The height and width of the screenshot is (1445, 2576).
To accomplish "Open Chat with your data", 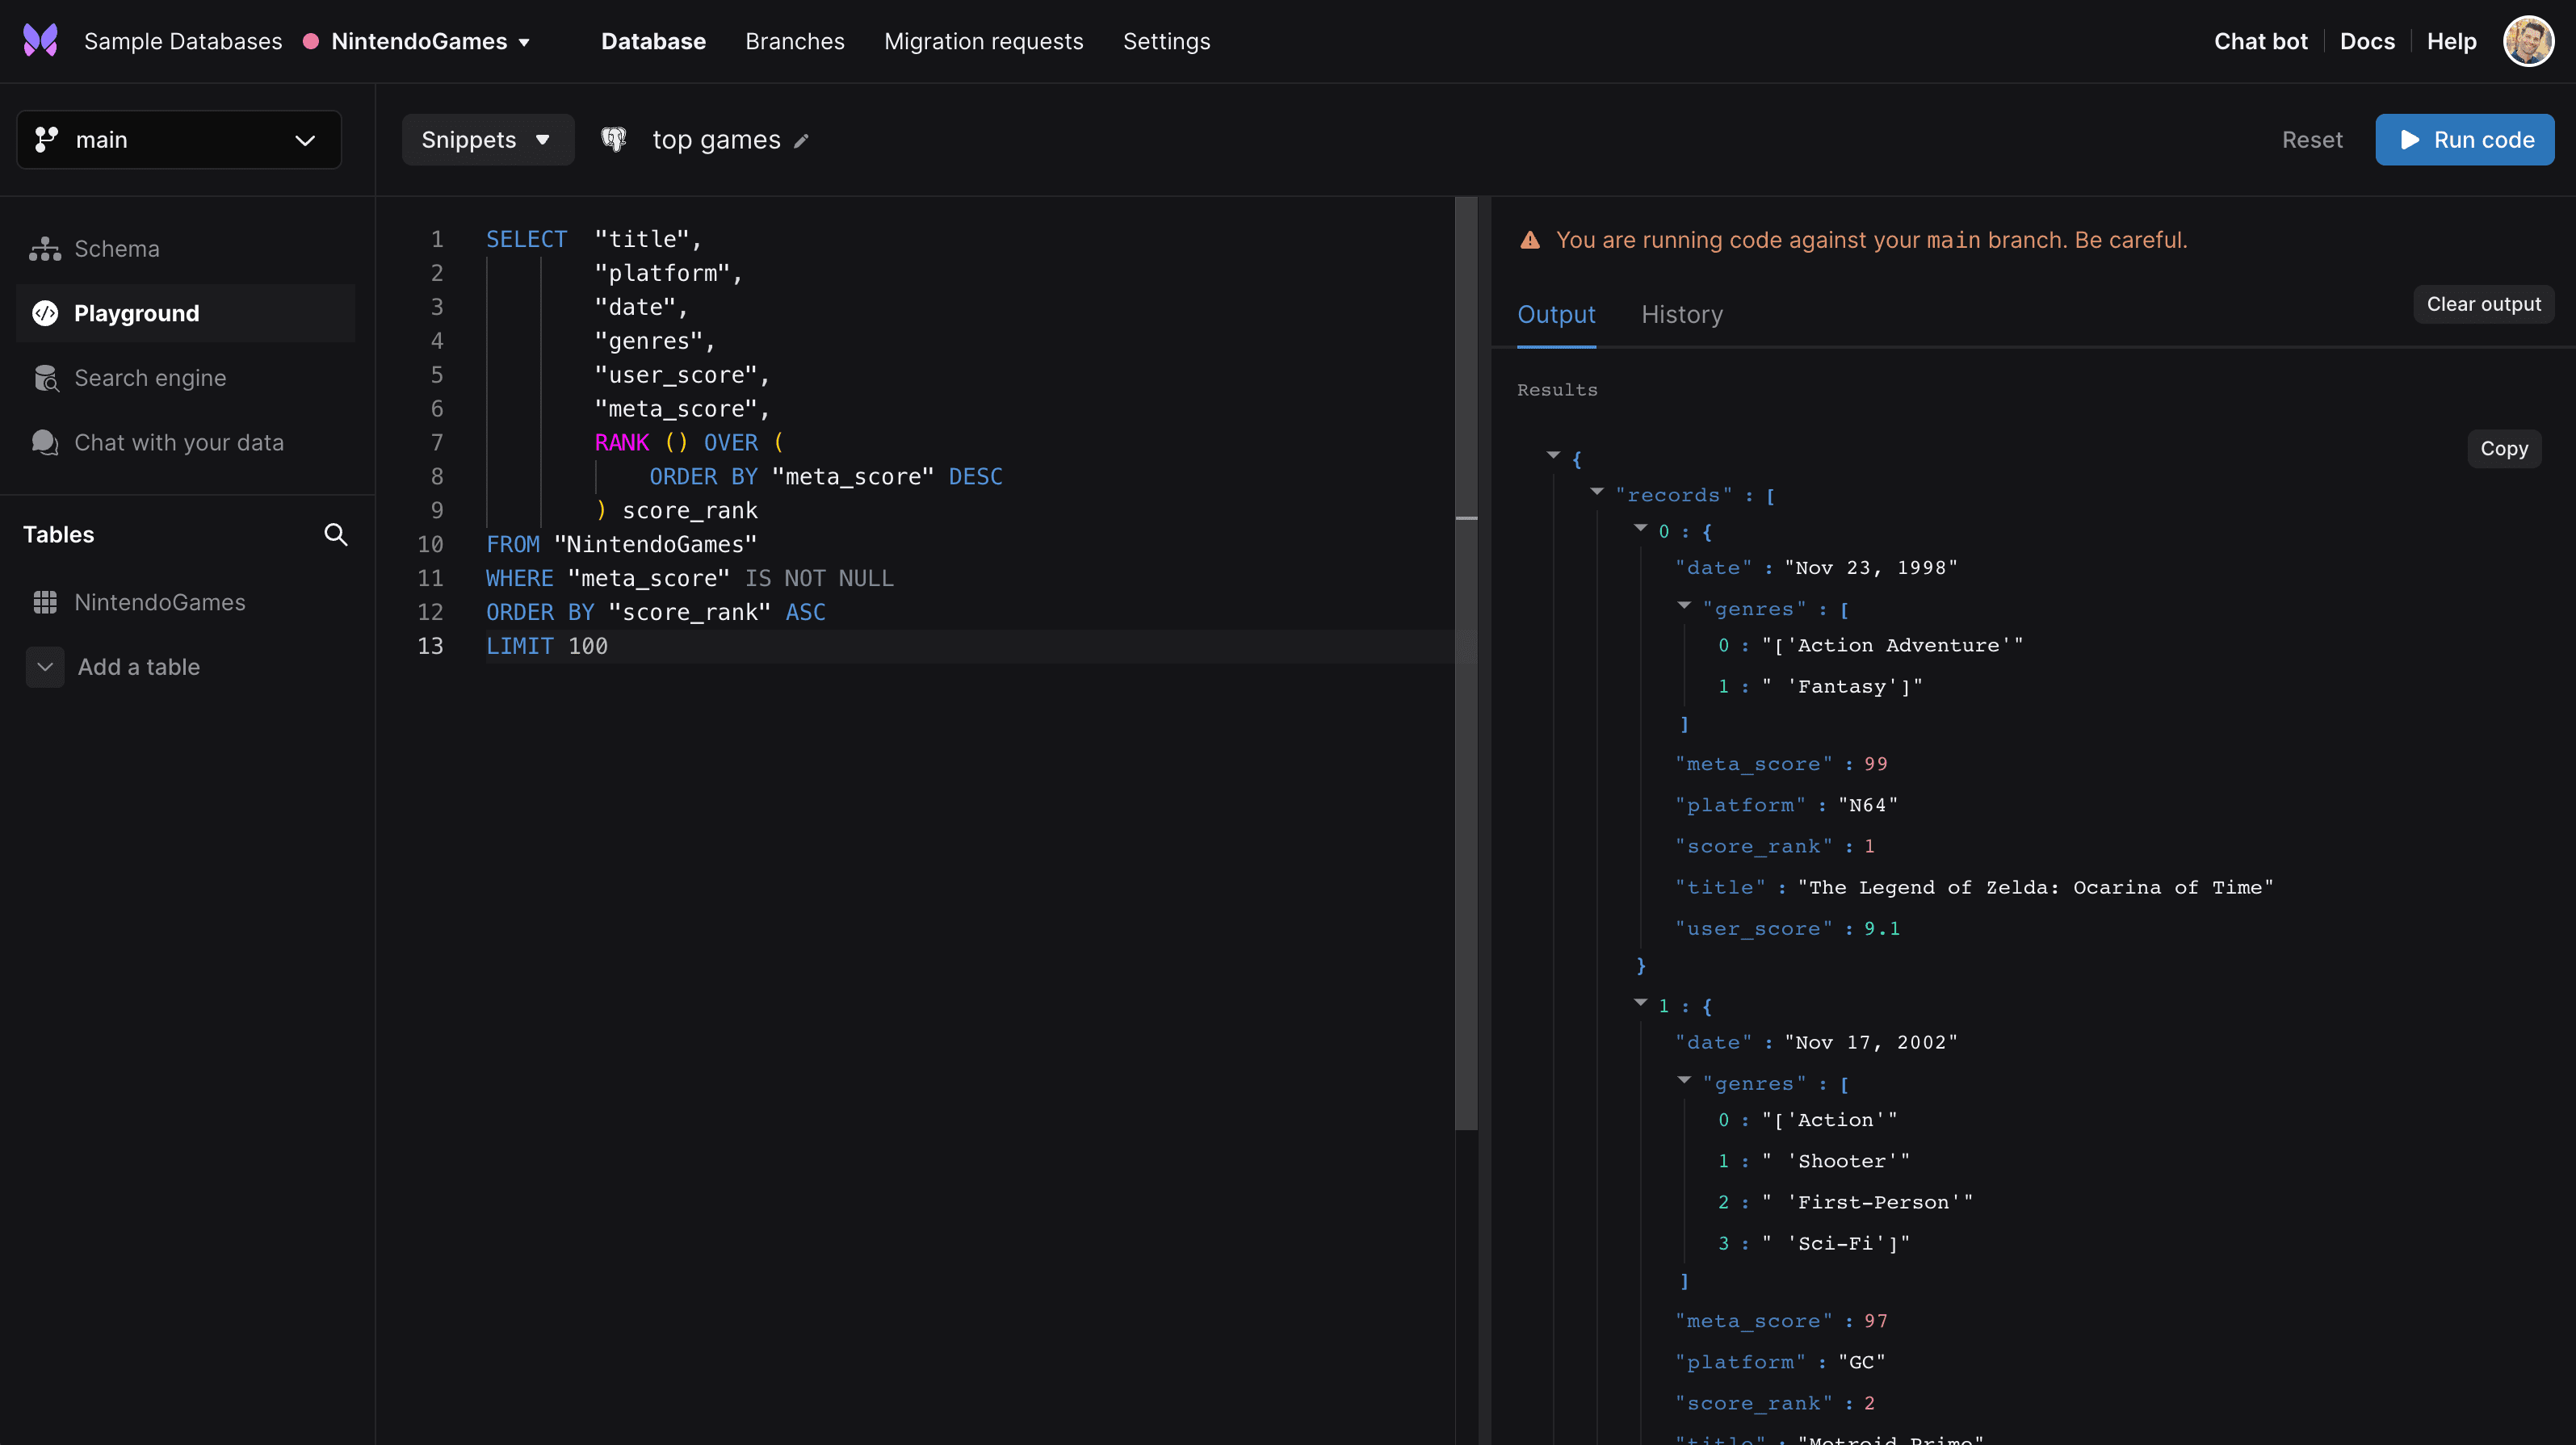I will (x=180, y=442).
